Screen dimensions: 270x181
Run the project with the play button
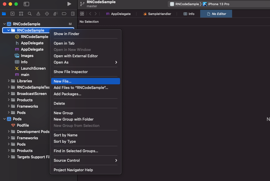[69, 4]
